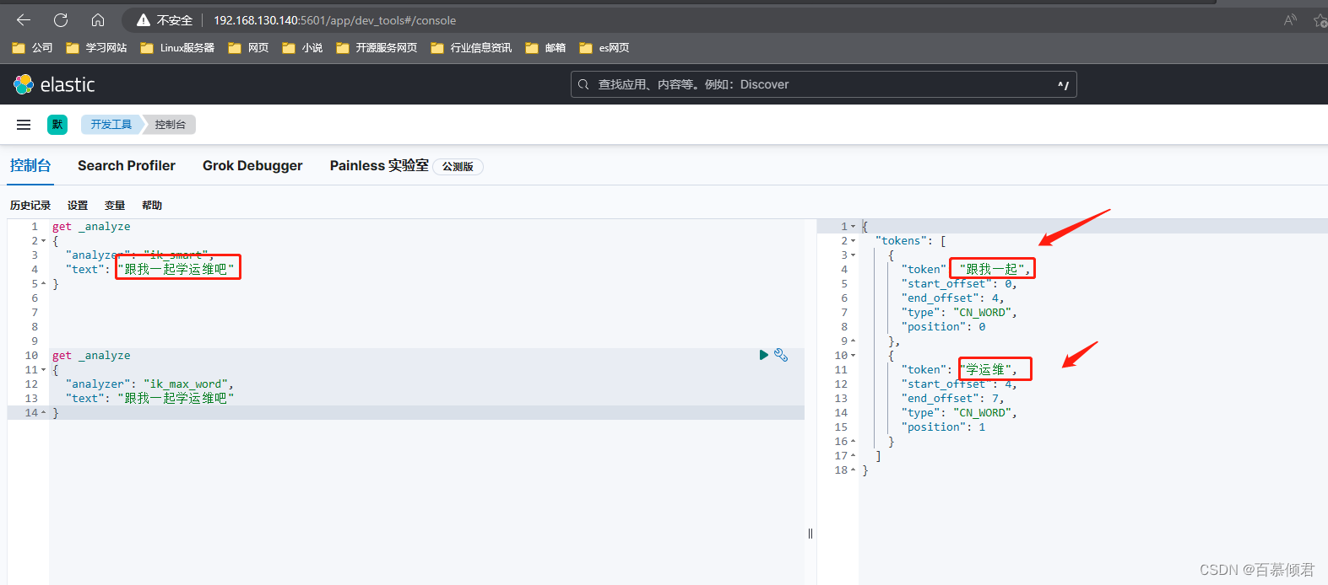Click the "ik_max_word" analyzer line

pos(149,384)
